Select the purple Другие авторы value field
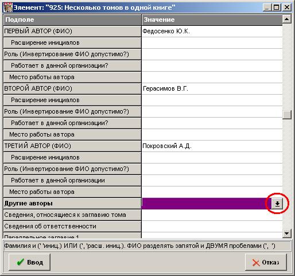Viewport: 295px width, 276px height. [x=207, y=204]
